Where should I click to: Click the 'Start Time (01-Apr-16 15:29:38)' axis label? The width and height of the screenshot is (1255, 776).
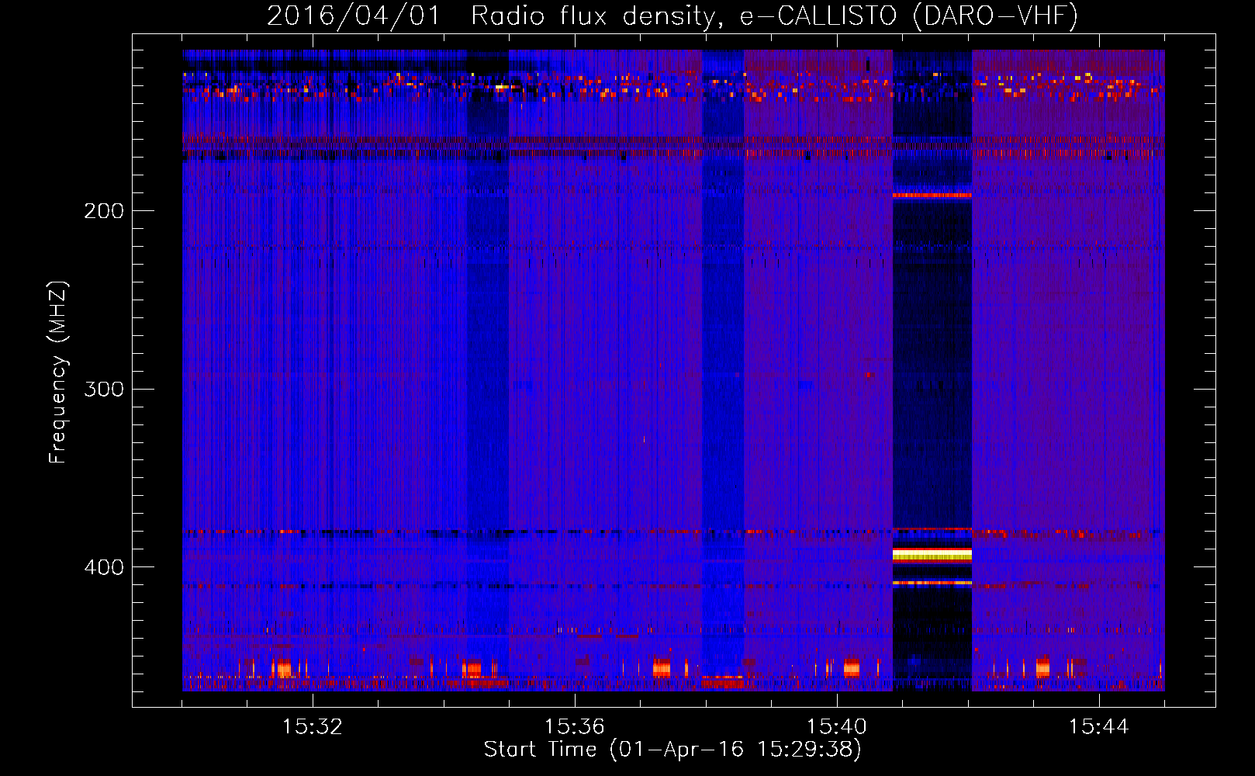(672, 750)
